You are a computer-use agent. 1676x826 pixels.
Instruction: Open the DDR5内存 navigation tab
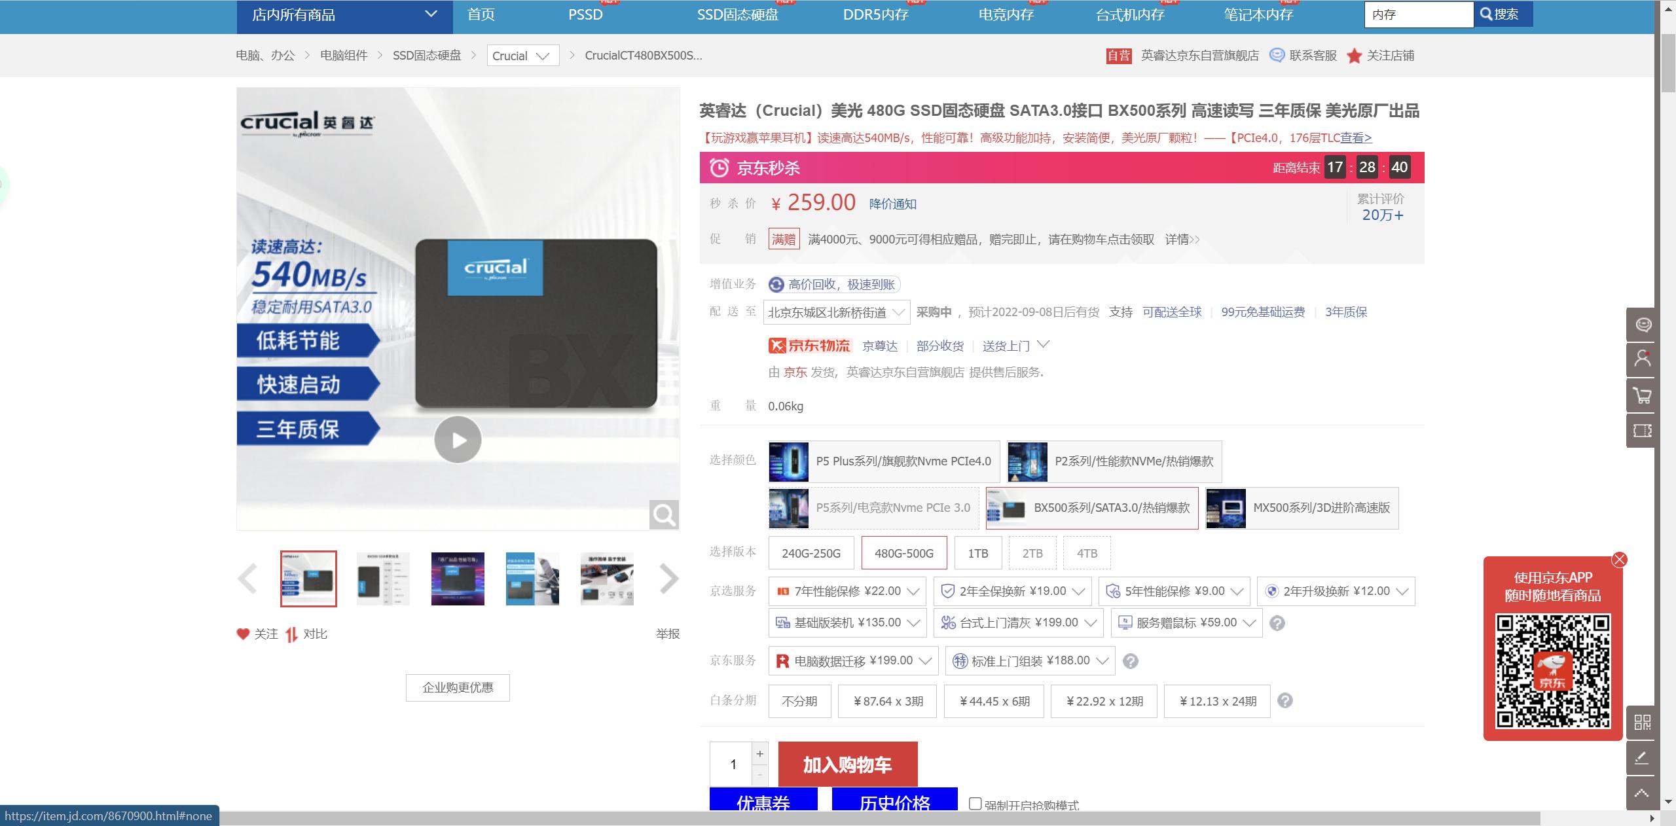tap(875, 14)
